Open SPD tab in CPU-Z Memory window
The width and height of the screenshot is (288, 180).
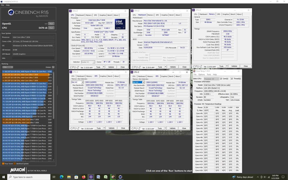click(x=219, y=14)
